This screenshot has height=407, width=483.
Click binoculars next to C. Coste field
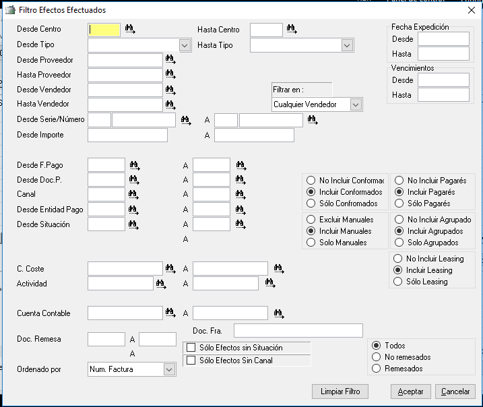pos(170,269)
